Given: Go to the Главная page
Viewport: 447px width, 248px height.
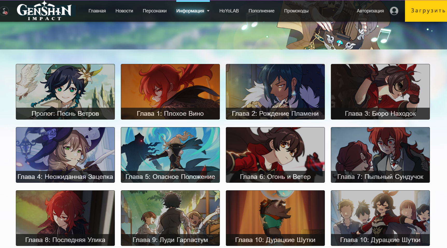Looking at the screenshot, I should (x=97, y=11).
